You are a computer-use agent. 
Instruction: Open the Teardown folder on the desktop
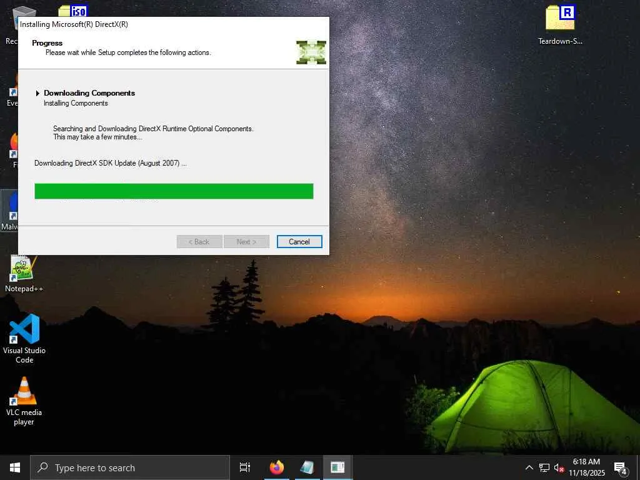[x=560, y=24]
